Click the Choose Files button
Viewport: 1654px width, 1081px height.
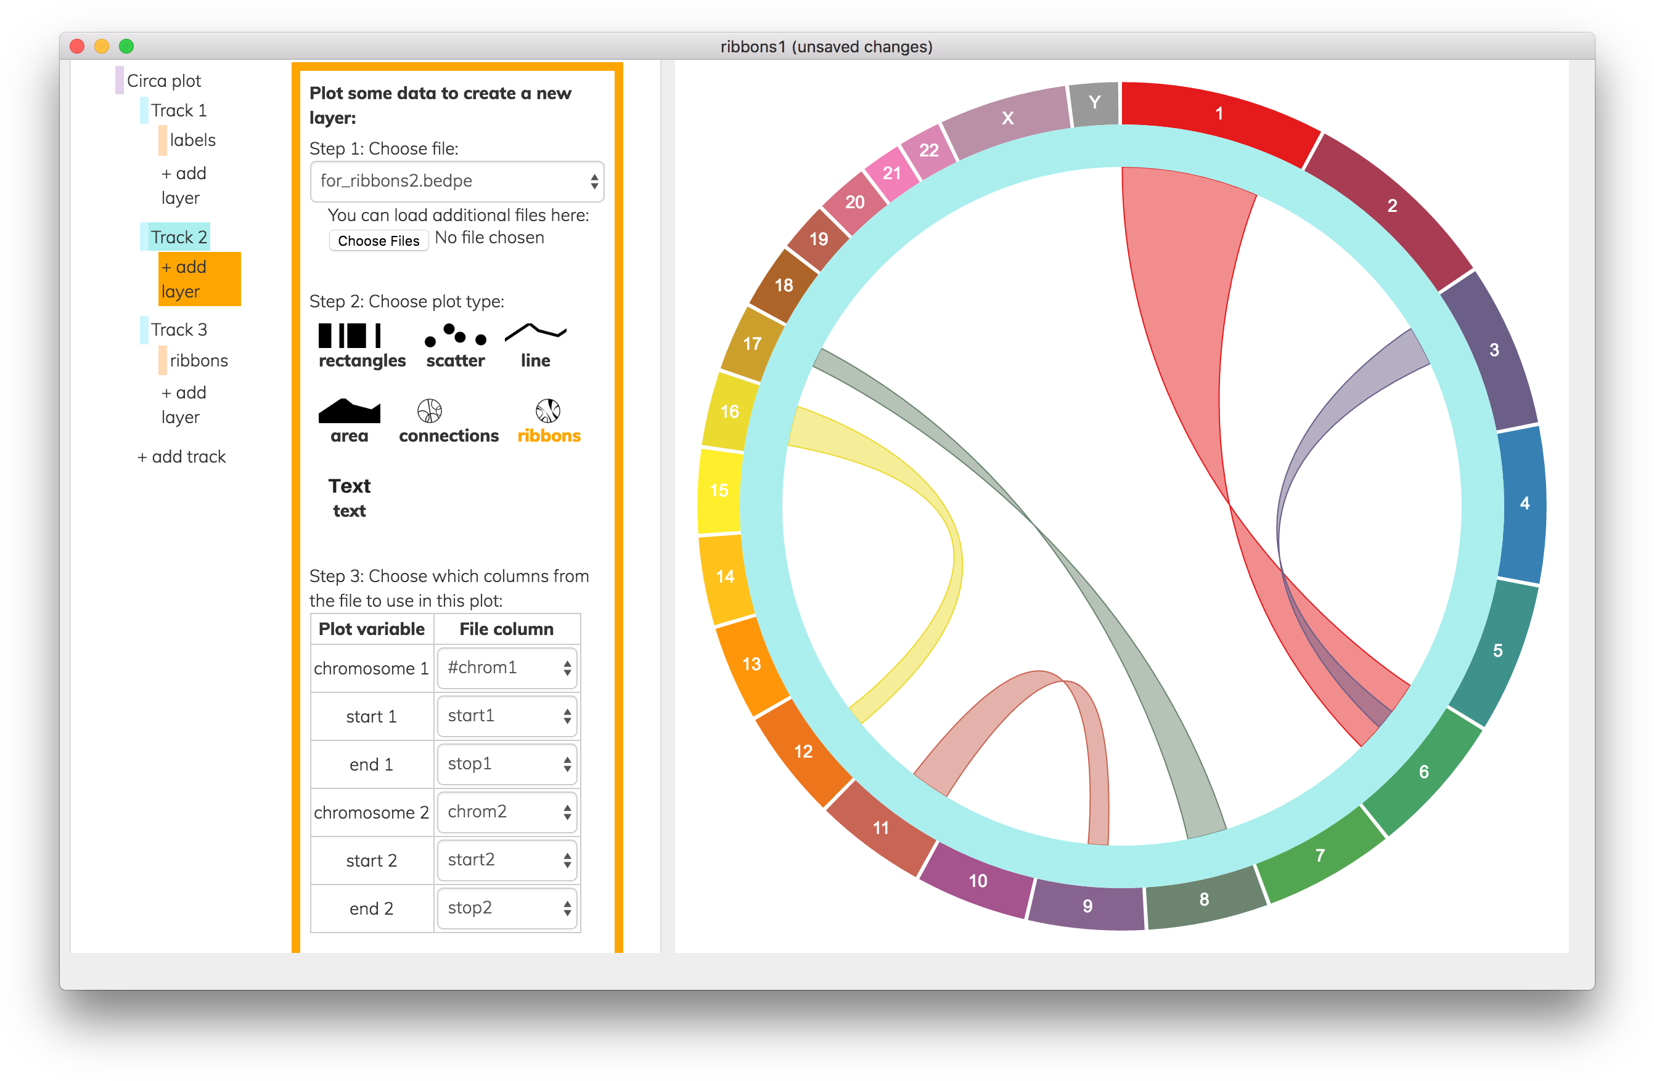coord(378,241)
